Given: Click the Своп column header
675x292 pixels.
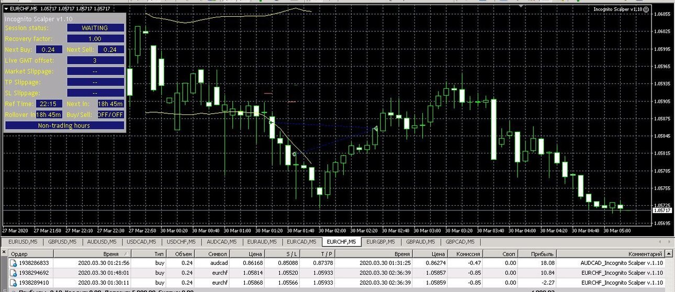Looking at the screenshot, I should point(501,253).
